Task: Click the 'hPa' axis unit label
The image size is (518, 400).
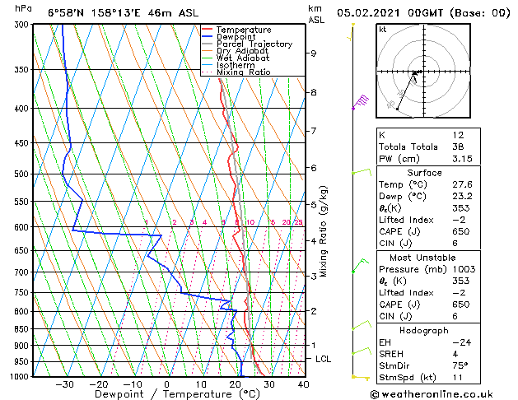Action: pos(23,8)
